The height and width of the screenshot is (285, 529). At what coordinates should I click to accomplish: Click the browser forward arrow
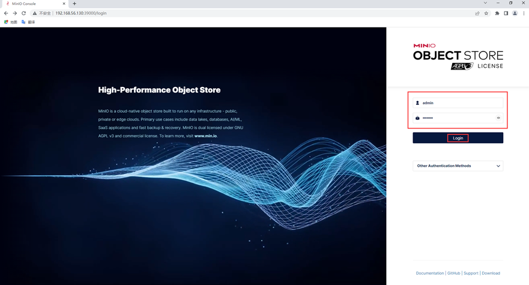pyautogui.click(x=15, y=13)
